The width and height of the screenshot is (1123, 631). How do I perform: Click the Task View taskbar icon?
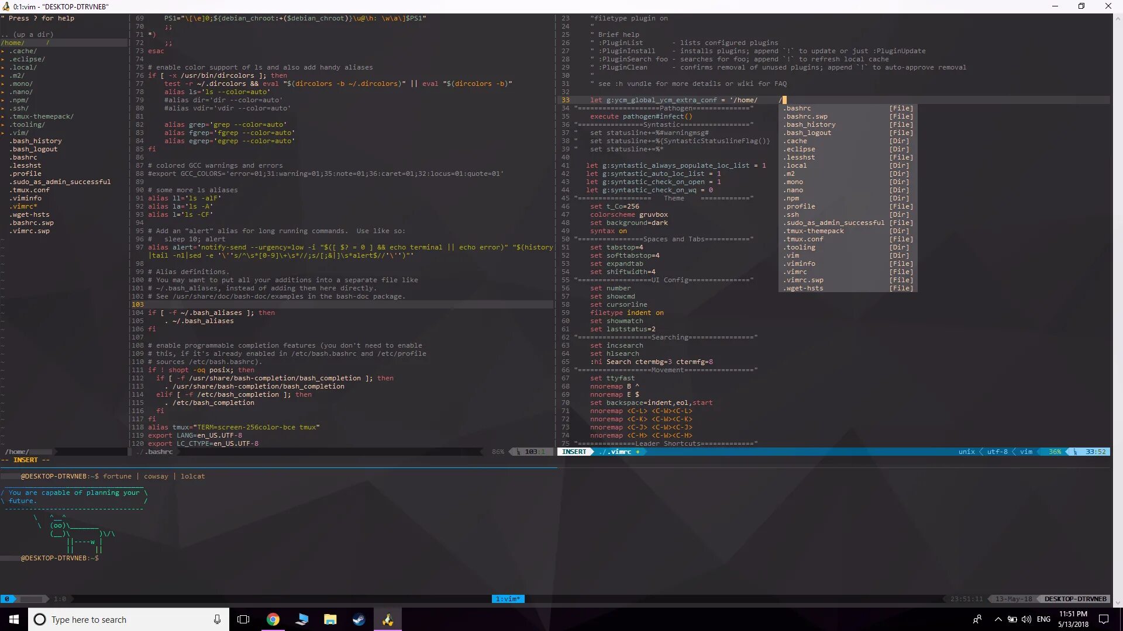pos(243,619)
